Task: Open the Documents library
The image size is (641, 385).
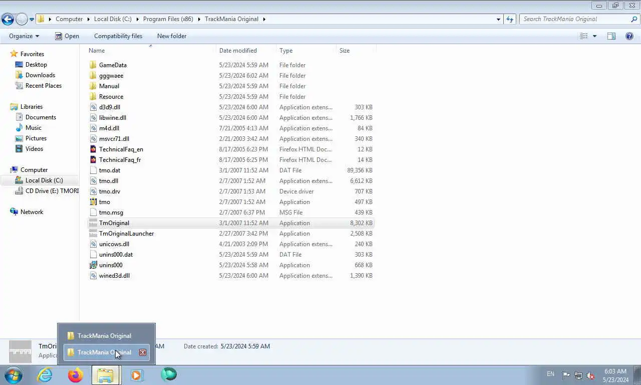Action: click(x=41, y=117)
